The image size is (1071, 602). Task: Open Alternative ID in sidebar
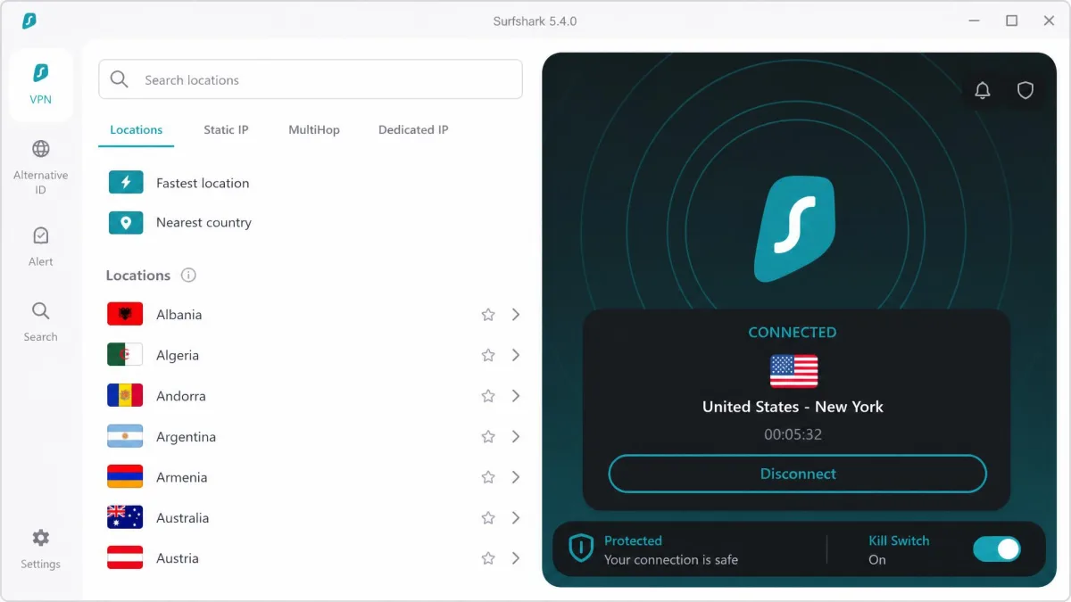pos(41,168)
